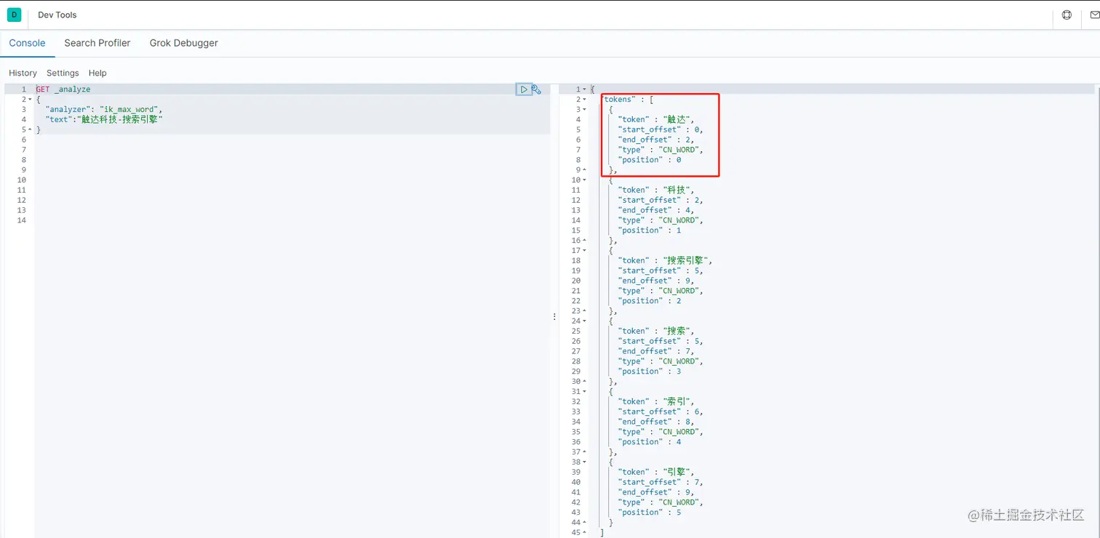Click the "position" : 5 line

(x=650, y=513)
